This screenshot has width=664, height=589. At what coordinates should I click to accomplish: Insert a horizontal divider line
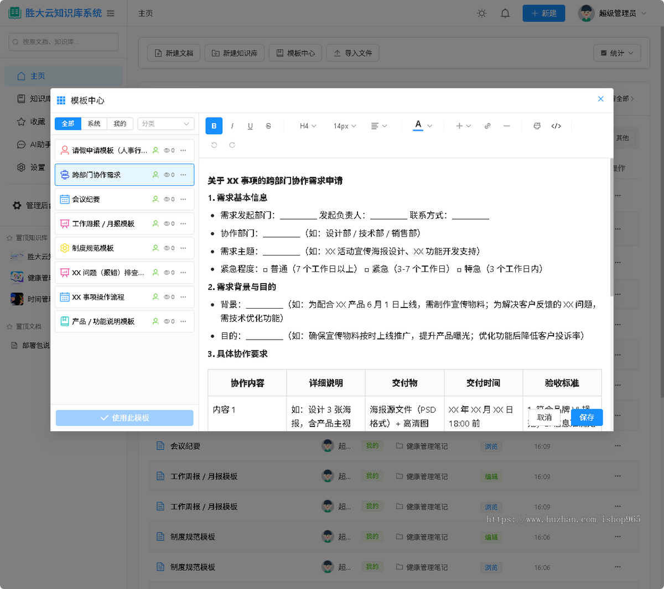click(x=506, y=126)
